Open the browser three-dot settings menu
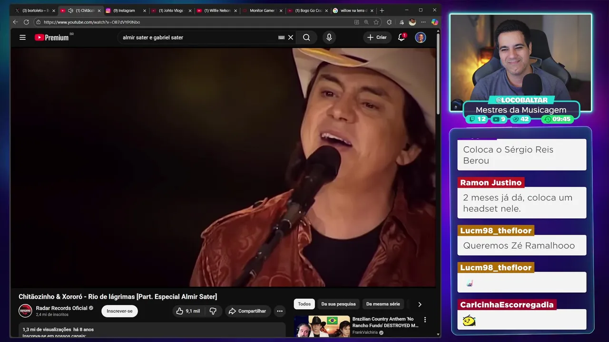This screenshot has width=609, height=342. pos(423,22)
